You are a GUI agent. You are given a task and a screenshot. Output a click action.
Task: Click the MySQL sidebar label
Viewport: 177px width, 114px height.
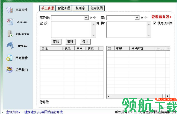pyautogui.click(x=23, y=46)
